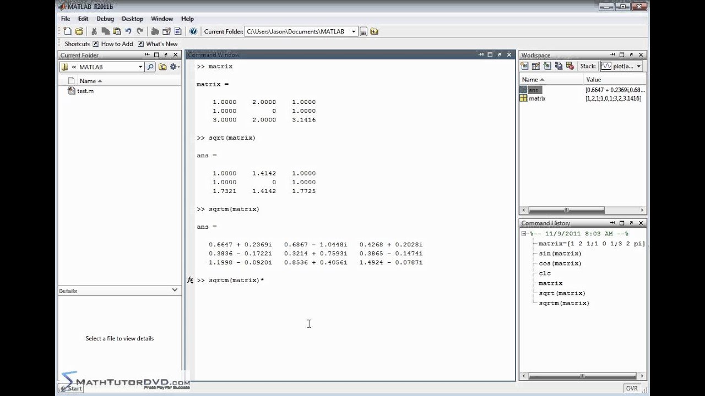Select matrix=[1 2 1;1 0 1;3 2 pi] history entry
Viewport: 705px width, 396px height.
coord(592,244)
